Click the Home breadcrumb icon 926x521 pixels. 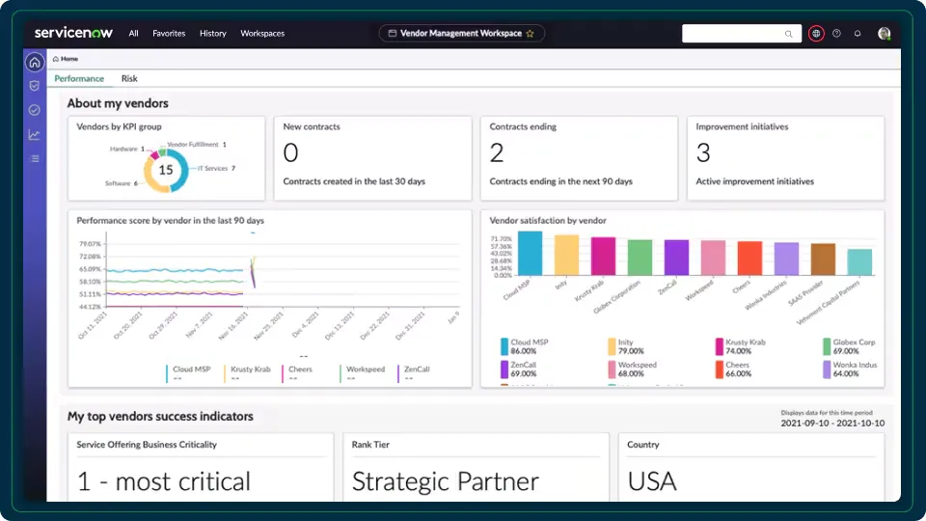[x=56, y=59]
